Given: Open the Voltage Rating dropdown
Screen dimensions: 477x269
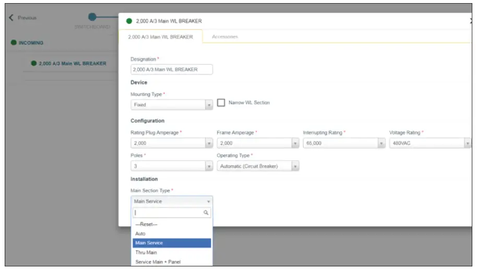Looking at the screenshot, I should click(x=430, y=143).
